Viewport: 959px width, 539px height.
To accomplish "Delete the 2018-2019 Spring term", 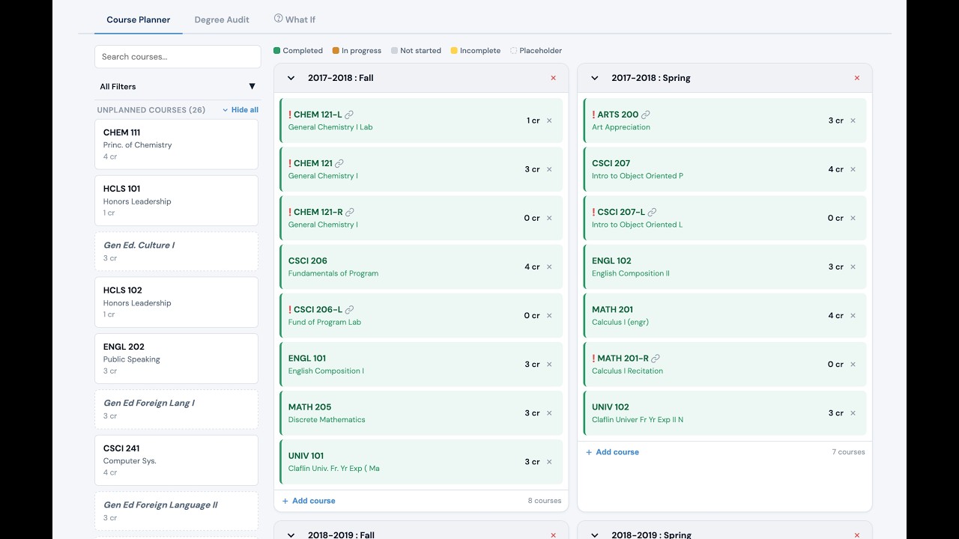I will 857,535.
